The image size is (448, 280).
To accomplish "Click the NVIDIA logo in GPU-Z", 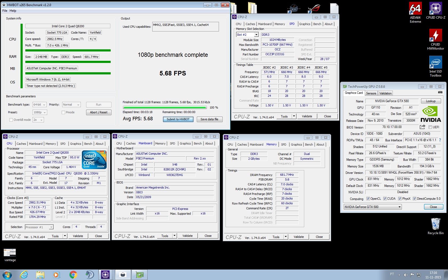I will pos(431,114).
